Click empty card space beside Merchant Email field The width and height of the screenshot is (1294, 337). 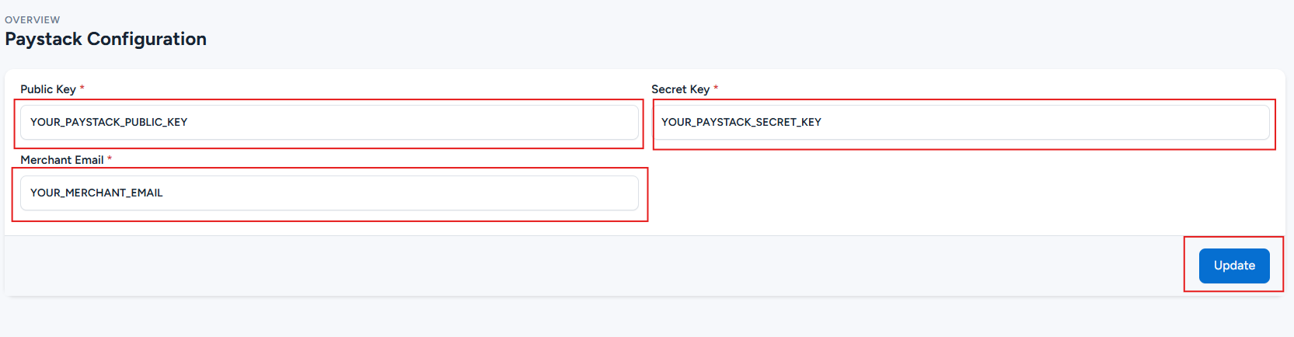tap(964, 193)
